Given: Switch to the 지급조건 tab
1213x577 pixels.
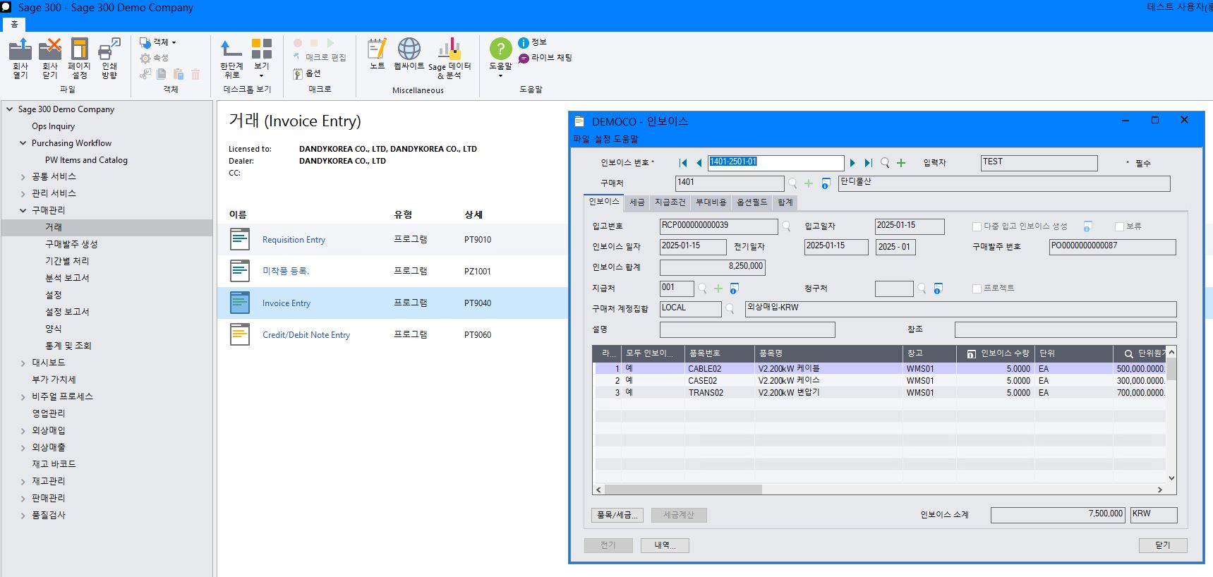Looking at the screenshot, I should pyautogui.click(x=670, y=202).
